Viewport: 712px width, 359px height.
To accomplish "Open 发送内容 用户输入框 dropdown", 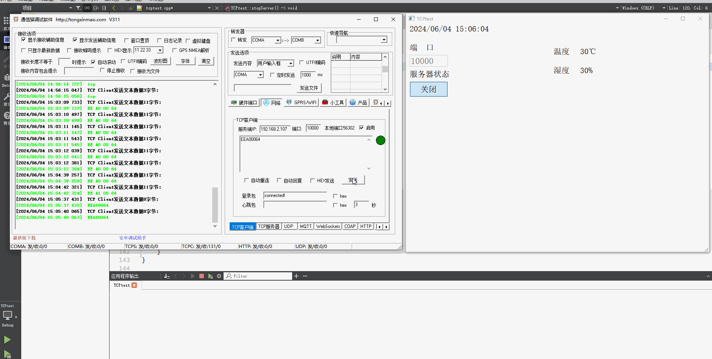I will click(x=291, y=64).
